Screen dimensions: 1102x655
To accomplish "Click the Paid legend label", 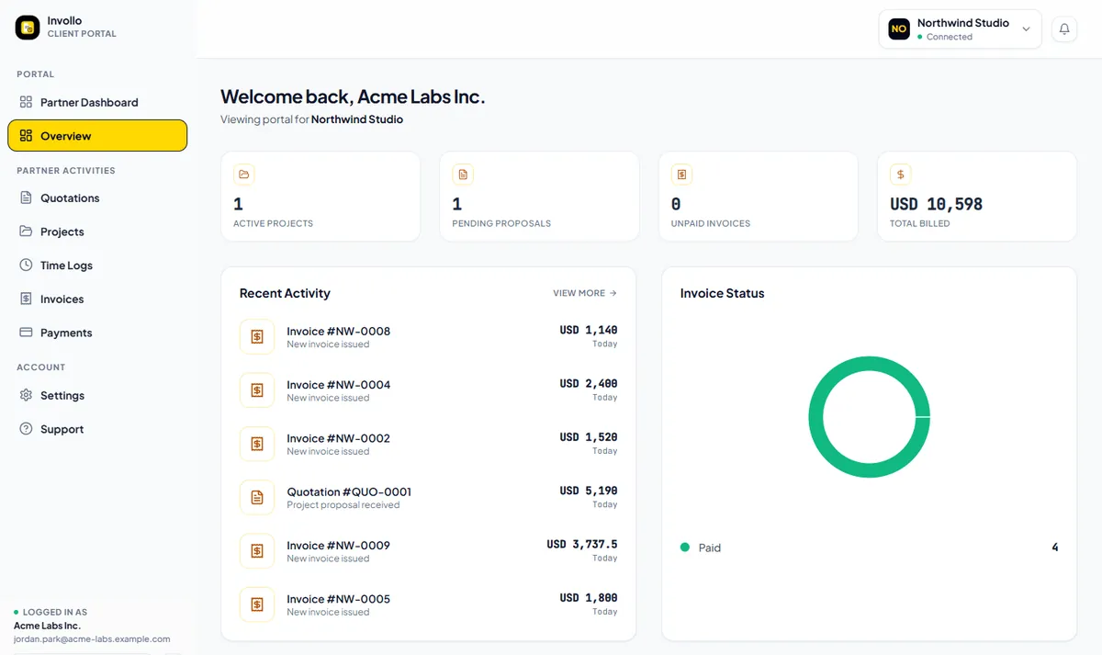I will point(710,548).
